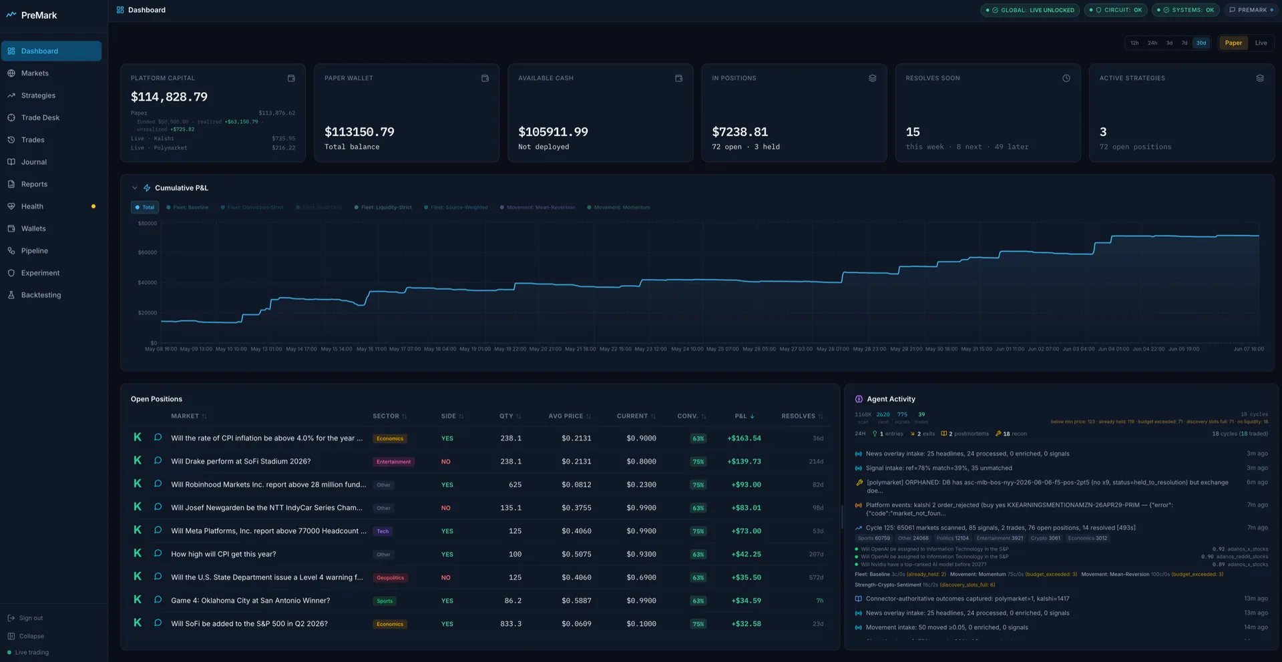The width and height of the screenshot is (1282, 662).
Task: Open chat icon for Drake SoFi Stadium row
Action: point(158,460)
